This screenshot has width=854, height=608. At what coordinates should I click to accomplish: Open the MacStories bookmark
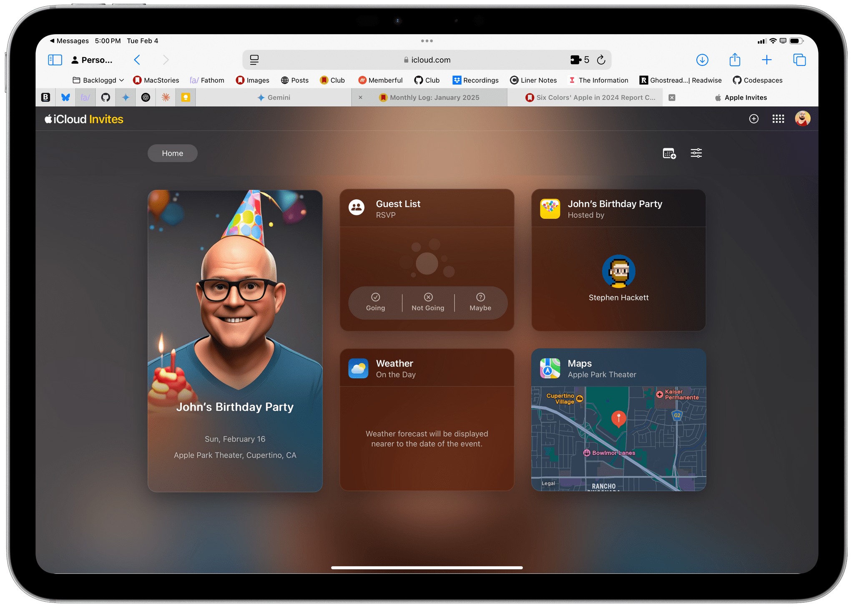coord(156,80)
